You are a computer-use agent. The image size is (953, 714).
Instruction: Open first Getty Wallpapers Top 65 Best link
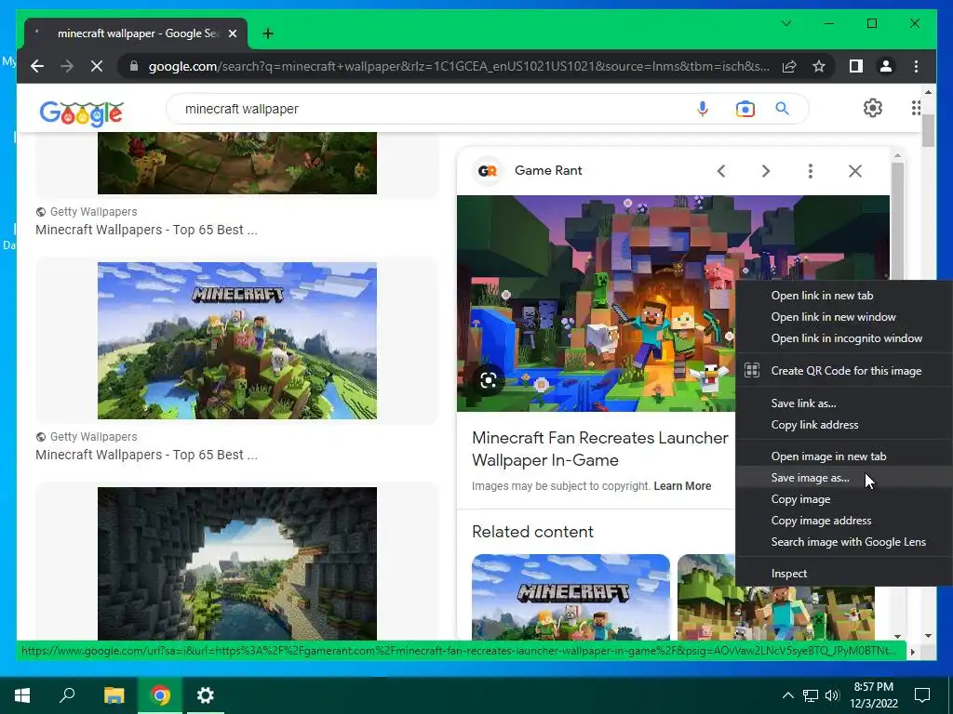(146, 231)
